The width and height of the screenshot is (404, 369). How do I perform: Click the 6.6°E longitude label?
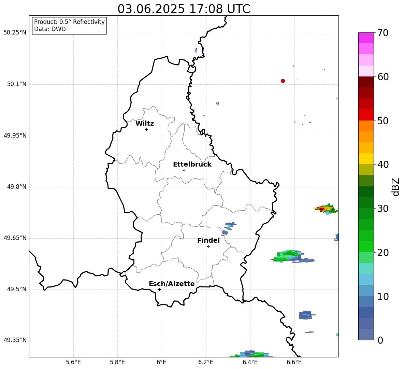coord(294,362)
